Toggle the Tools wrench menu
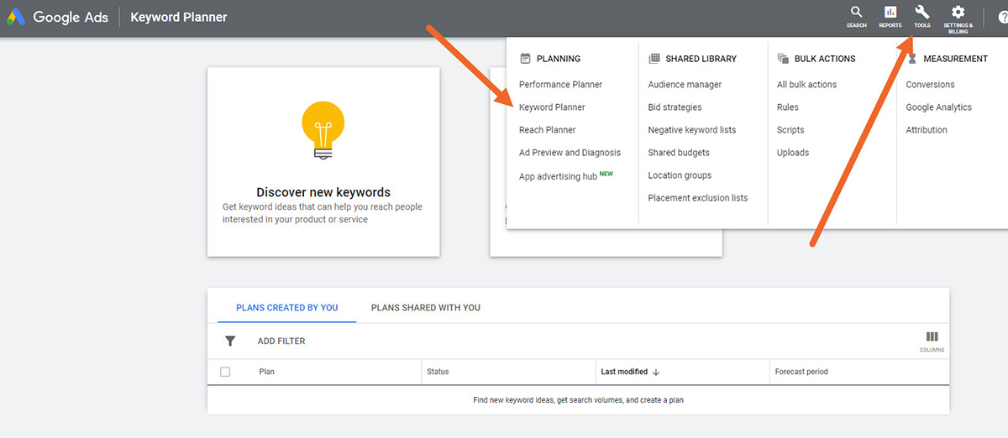The height and width of the screenshot is (438, 1008). 921,17
